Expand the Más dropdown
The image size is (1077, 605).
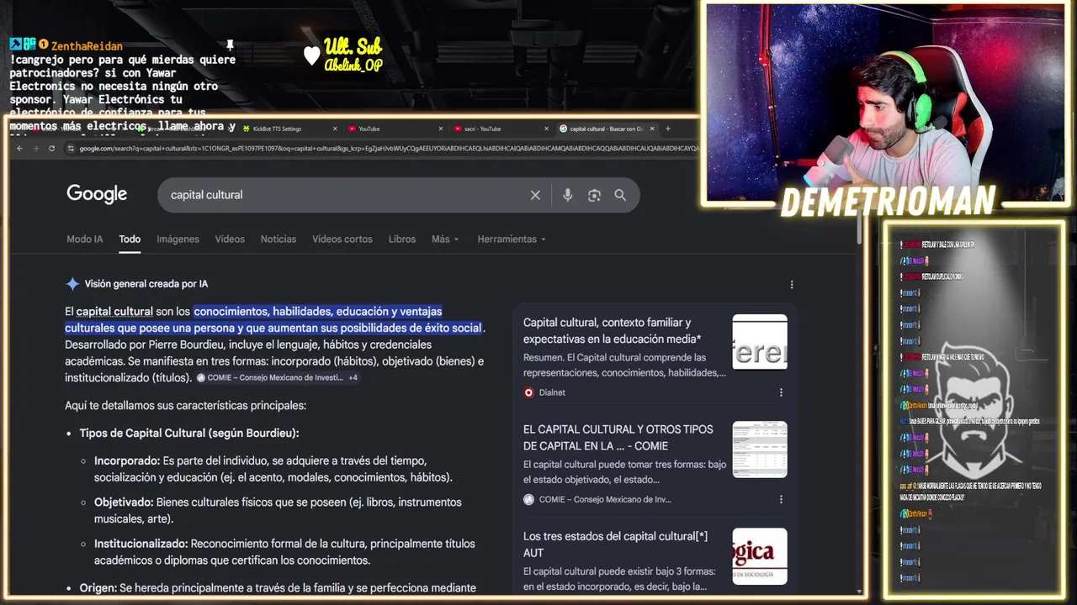click(x=445, y=239)
